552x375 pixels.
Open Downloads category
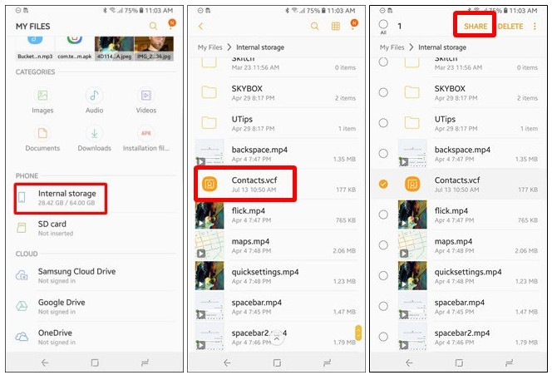tap(94, 139)
